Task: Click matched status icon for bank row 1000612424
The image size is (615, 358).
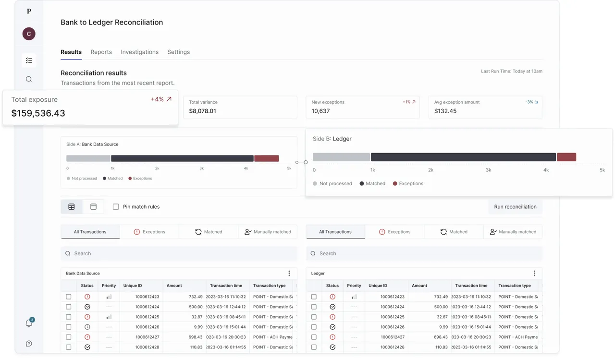Action: pyautogui.click(x=87, y=307)
